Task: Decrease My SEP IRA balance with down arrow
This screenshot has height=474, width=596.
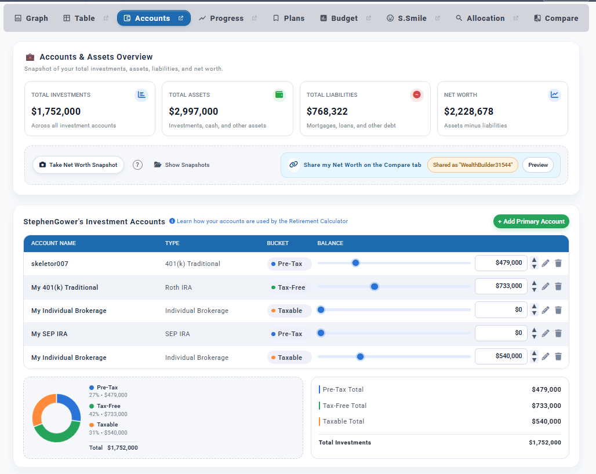Action: pyautogui.click(x=535, y=337)
